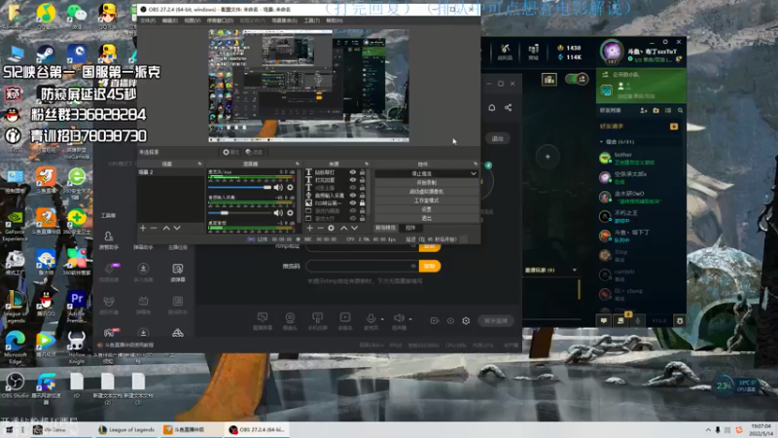Open source properties gear in OBS sources toolbar
This screenshot has height=438, width=778.
tap(331, 228)
